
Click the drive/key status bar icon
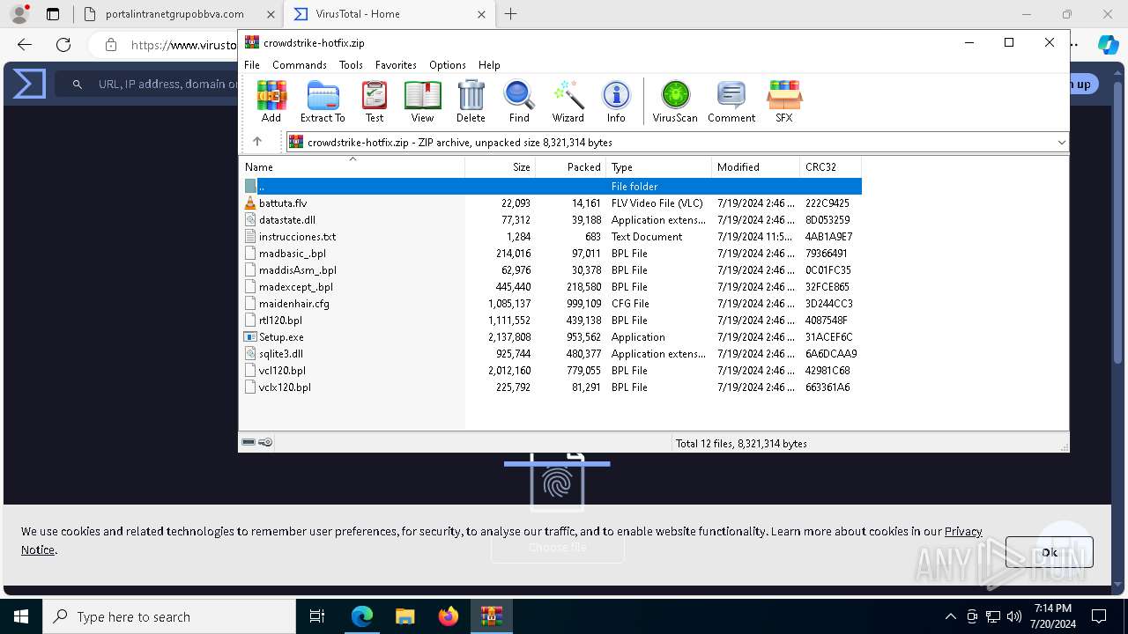coord(257,442)
